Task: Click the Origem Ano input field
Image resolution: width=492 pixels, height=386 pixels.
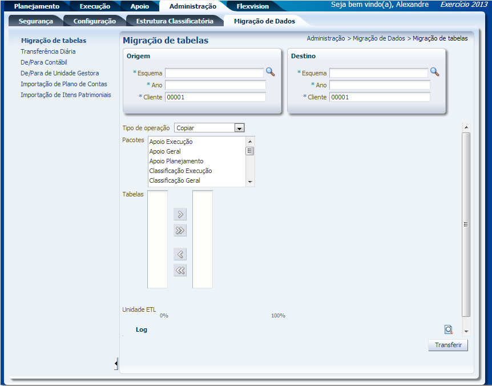Action: pyautogui.click(x=215, y=85)
